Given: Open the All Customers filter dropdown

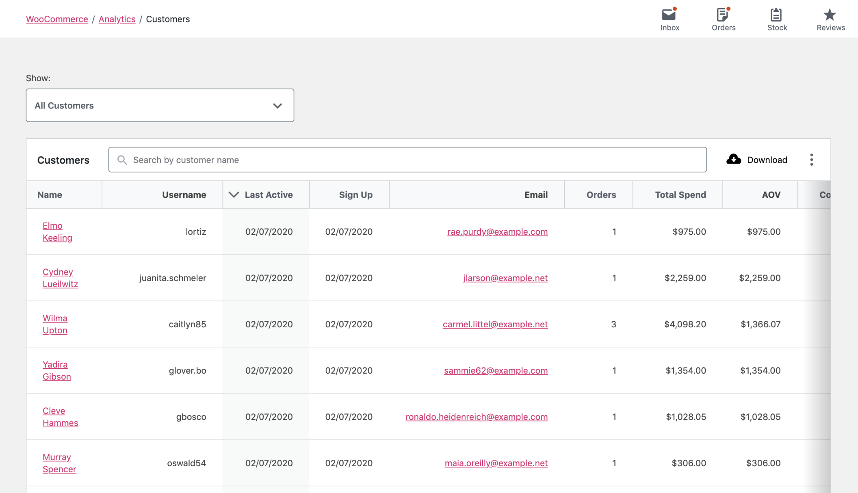Looking at the screenshot, I should coord(160,105).
